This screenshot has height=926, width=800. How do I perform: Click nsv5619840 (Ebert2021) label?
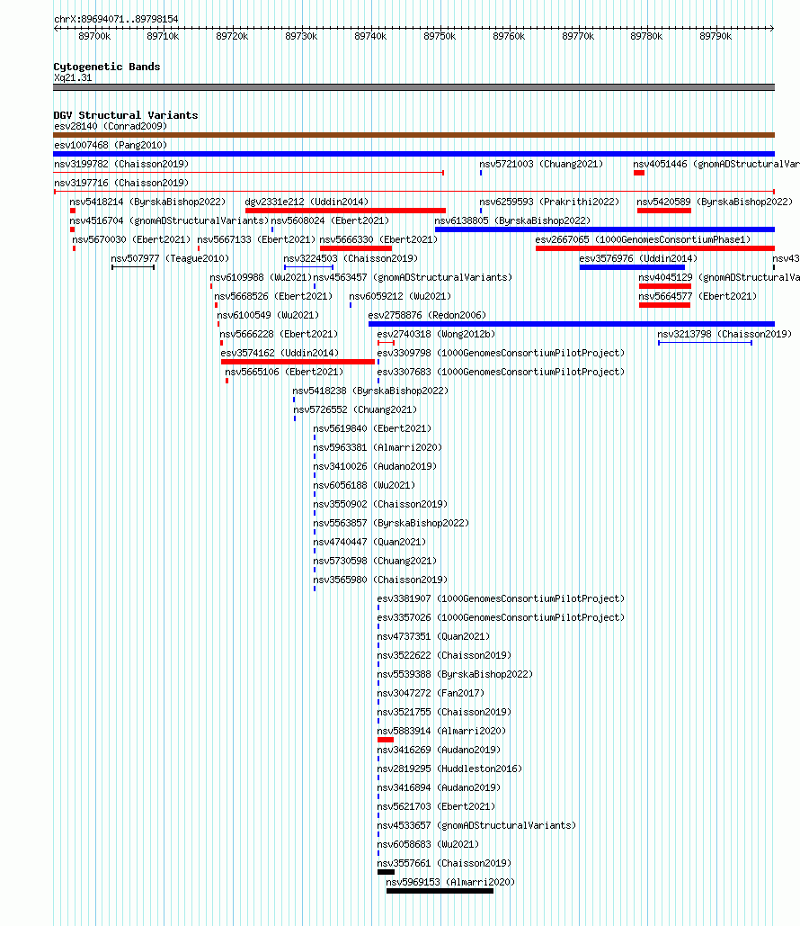371,428
